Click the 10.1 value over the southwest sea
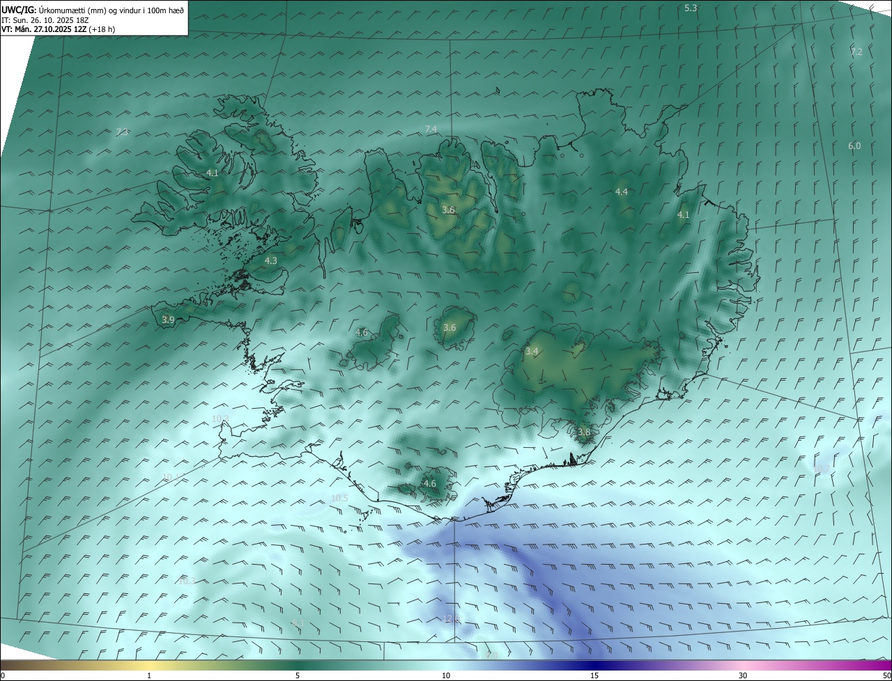The width and height of the screenshot is (892, 681). 171,478
